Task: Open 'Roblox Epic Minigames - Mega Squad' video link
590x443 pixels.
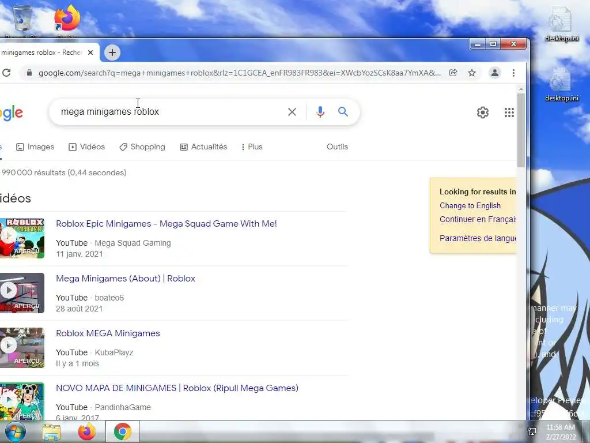Action: (x=167, y=224)
